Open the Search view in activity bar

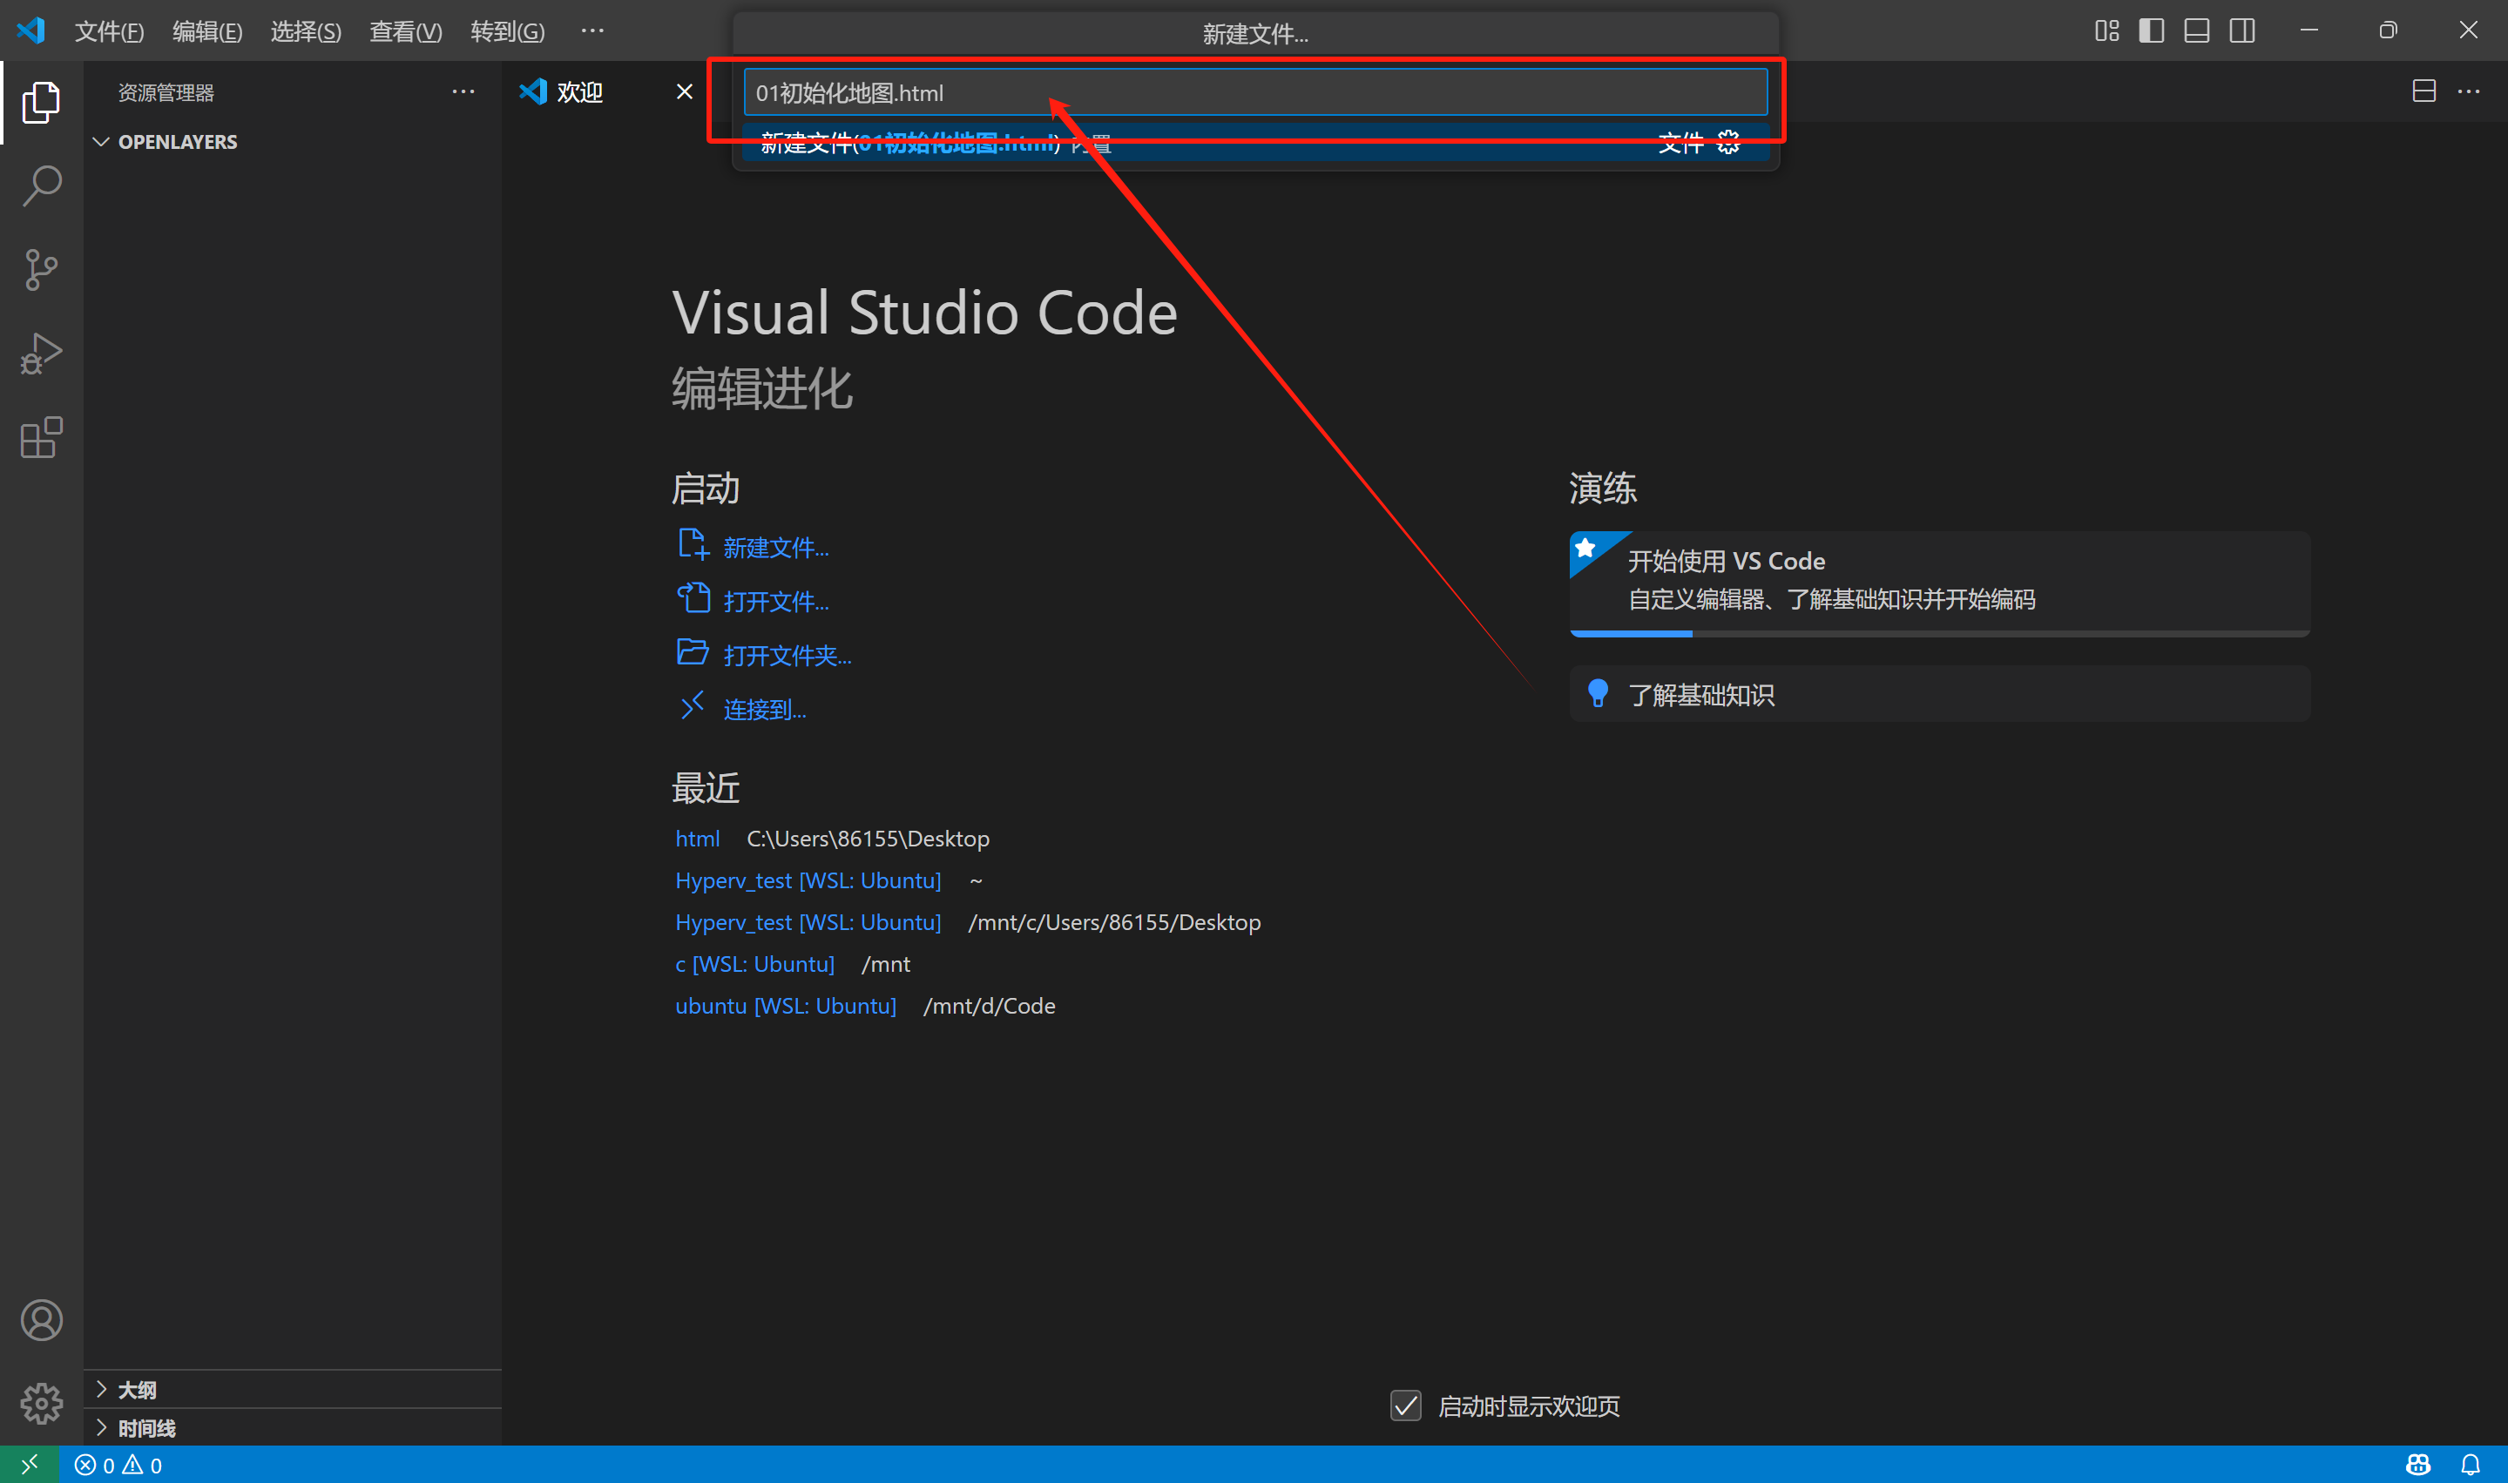(x=41, y=185)
